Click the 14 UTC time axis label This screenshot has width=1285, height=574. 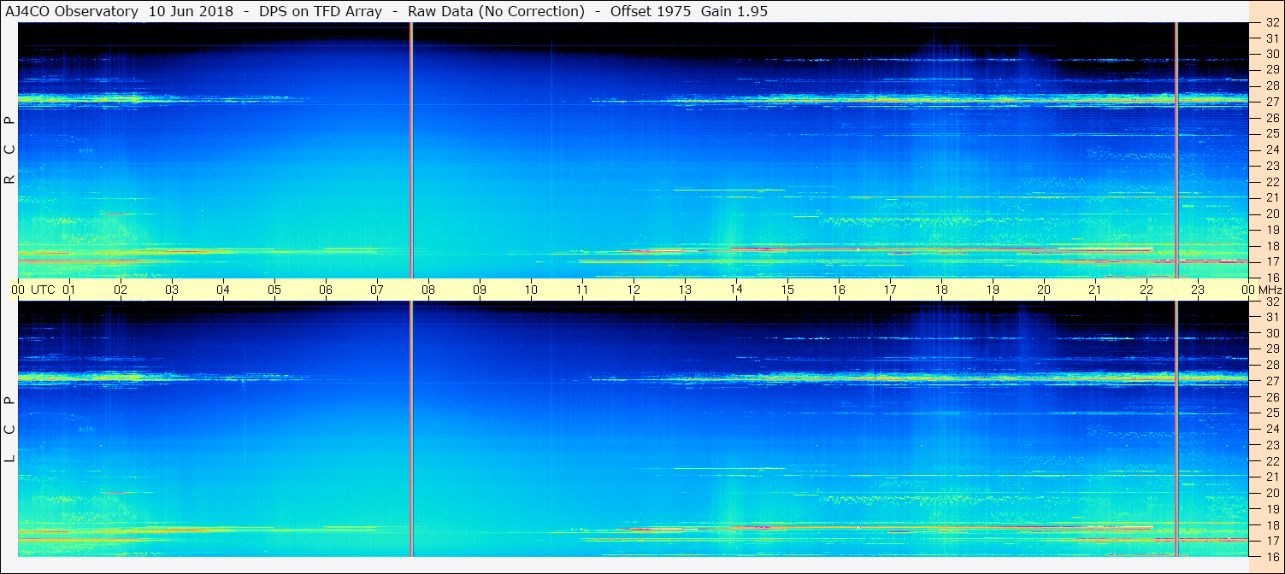pyautogui.click(x=736, y=290)
